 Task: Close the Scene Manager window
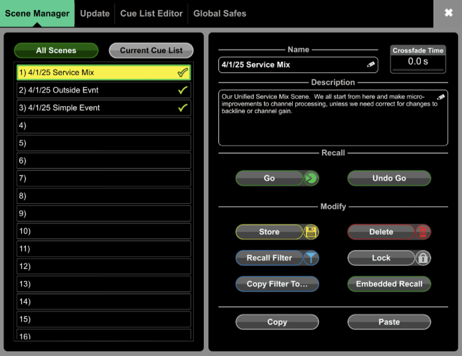point(448,13)
